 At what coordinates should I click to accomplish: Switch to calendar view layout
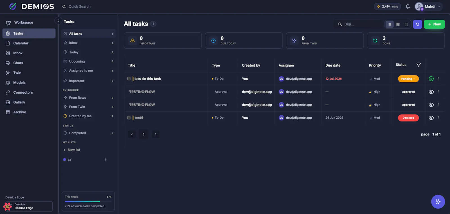(x=406, y=24)
